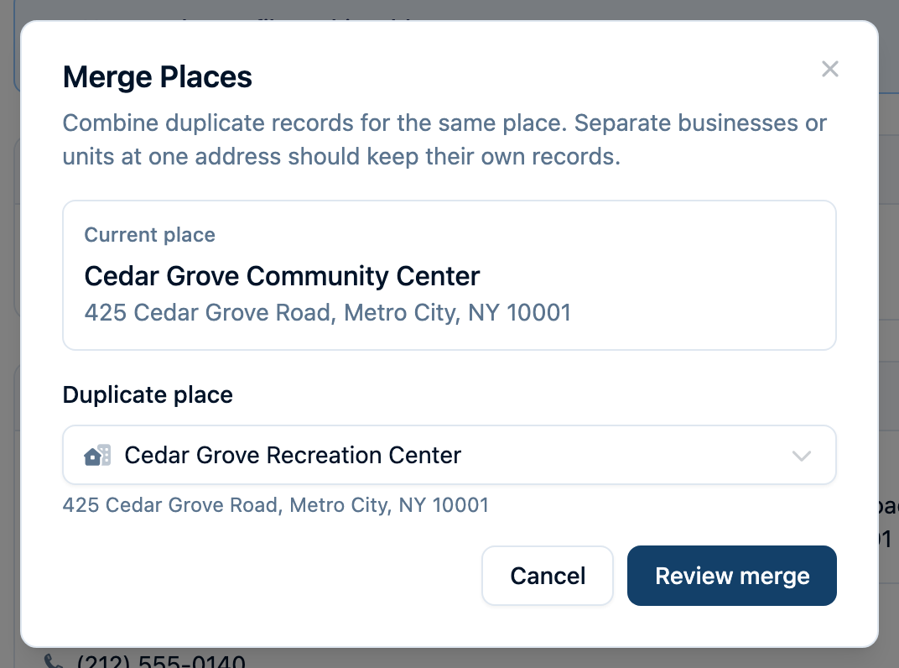Screen dimensions: 899x668
Task: Close the Merge Places dialog with X
Action: 829,69
